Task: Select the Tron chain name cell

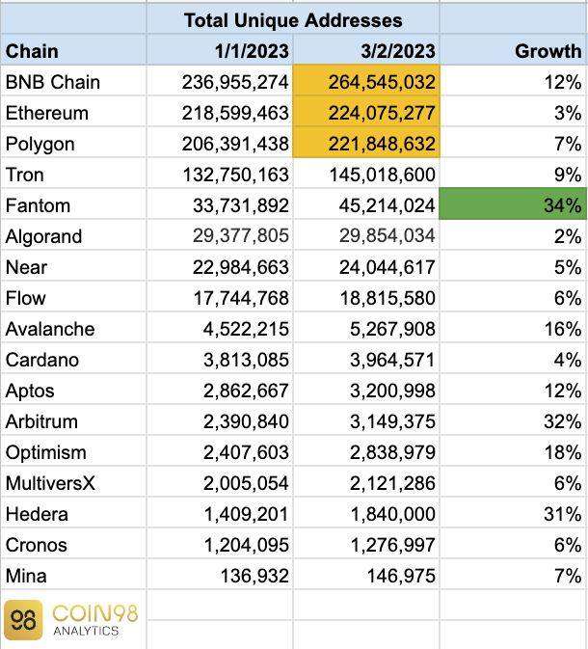Action: (x=25, y=175)
